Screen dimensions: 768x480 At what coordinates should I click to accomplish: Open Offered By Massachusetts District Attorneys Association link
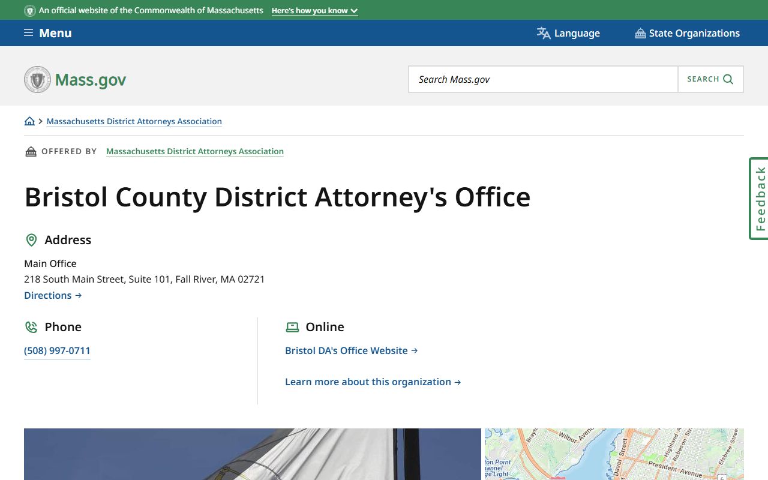195,151
